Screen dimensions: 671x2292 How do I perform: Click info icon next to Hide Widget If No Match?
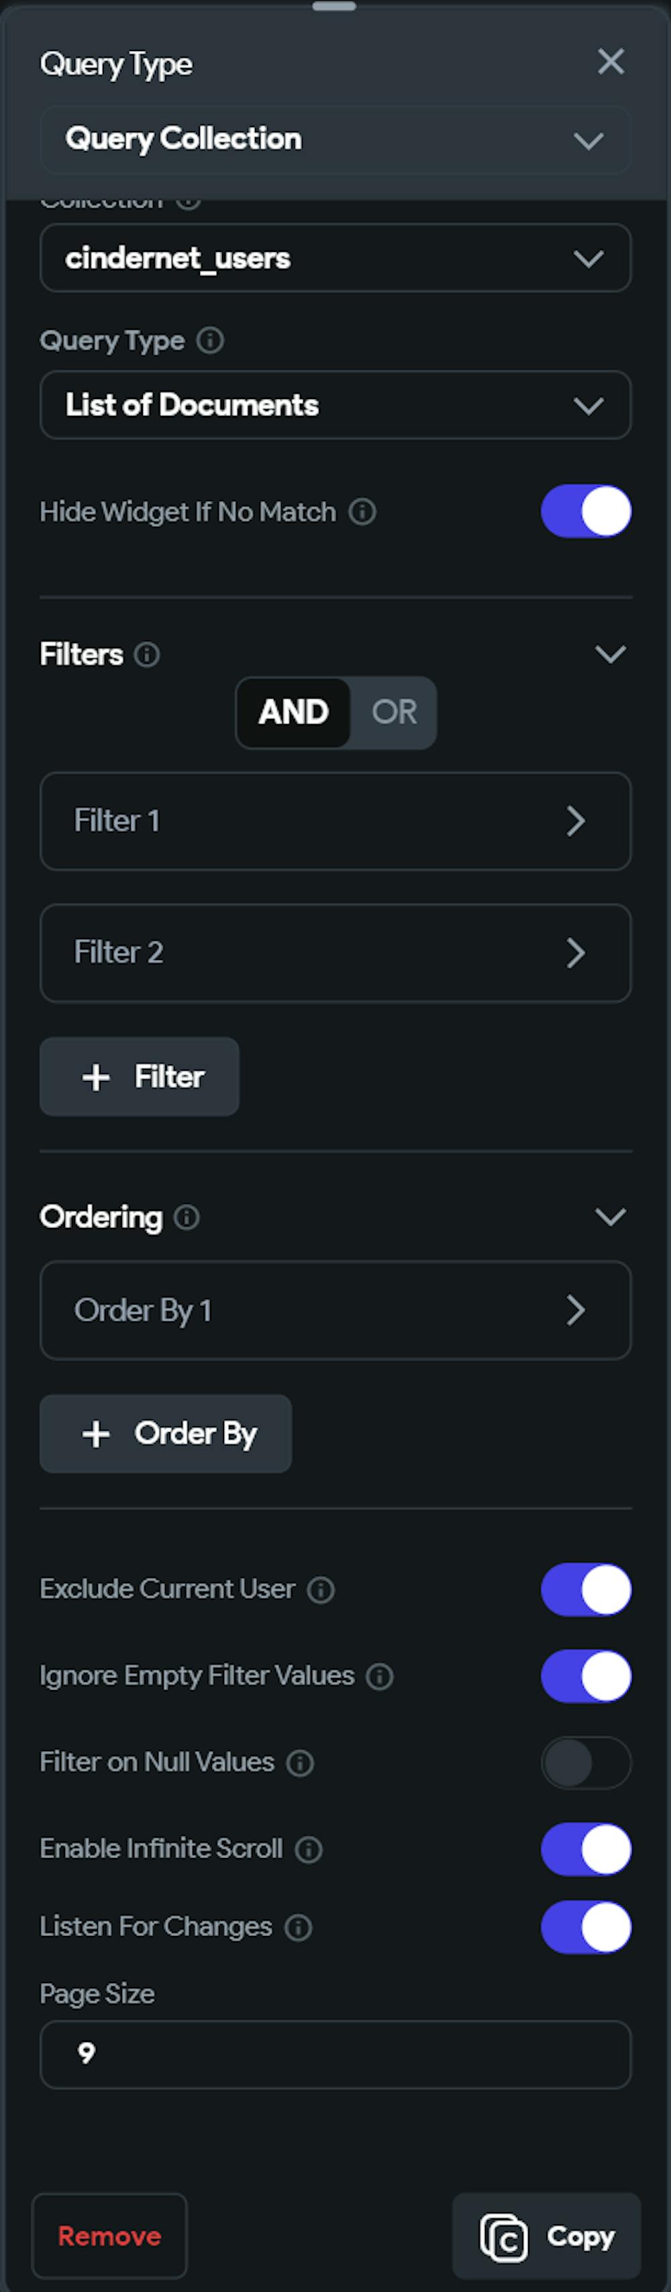click(362, 512)
